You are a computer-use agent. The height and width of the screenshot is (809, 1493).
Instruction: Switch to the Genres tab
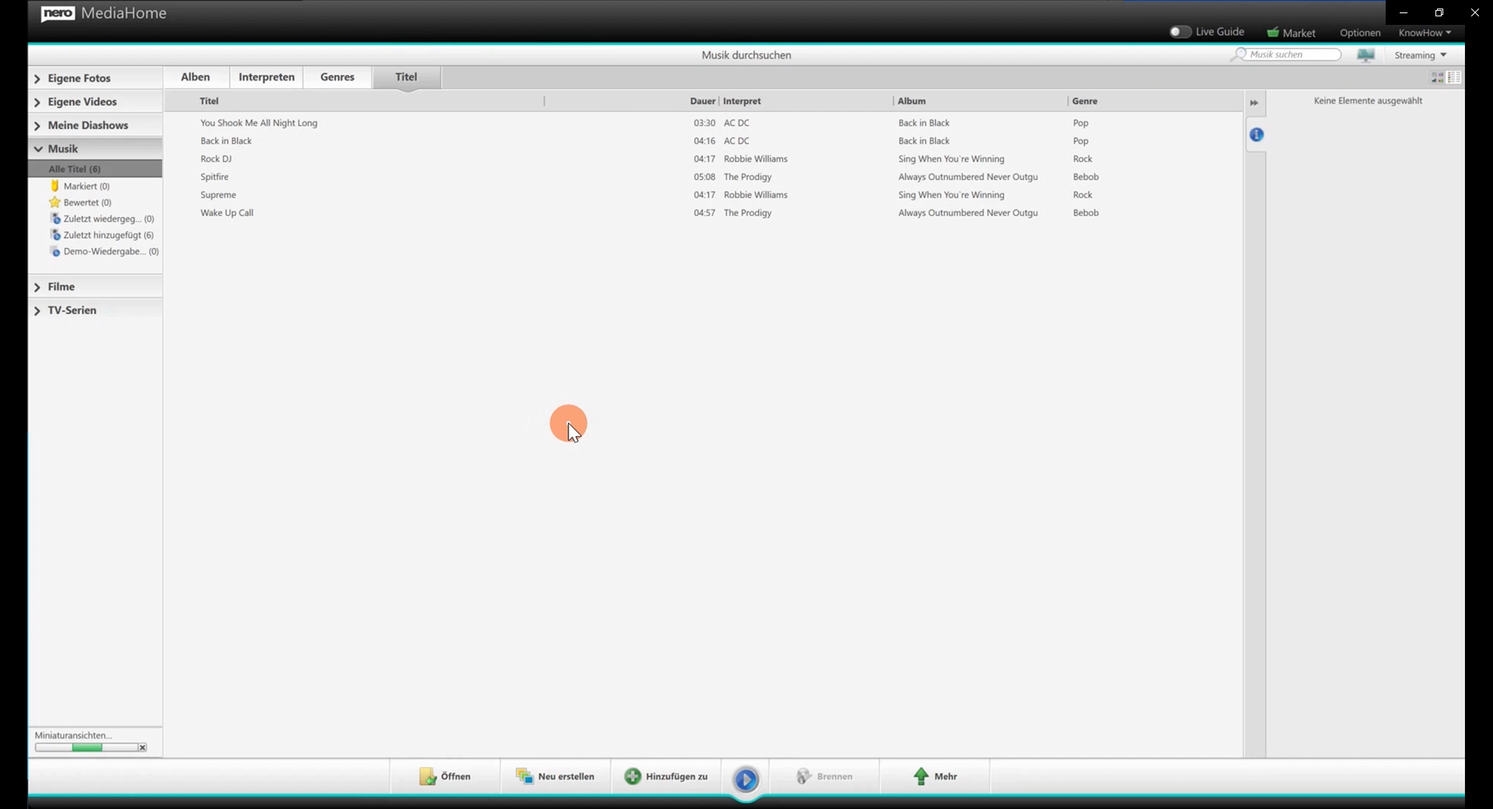point(337,77)
